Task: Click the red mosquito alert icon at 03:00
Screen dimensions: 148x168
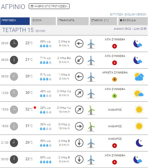Action: click(x=115, y=46)
